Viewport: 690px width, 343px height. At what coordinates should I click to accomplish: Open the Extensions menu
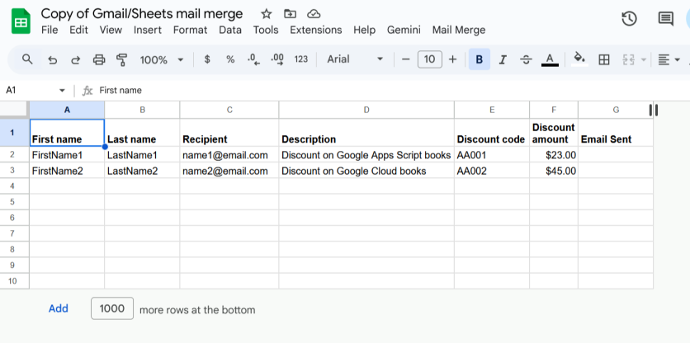point(316,30)
